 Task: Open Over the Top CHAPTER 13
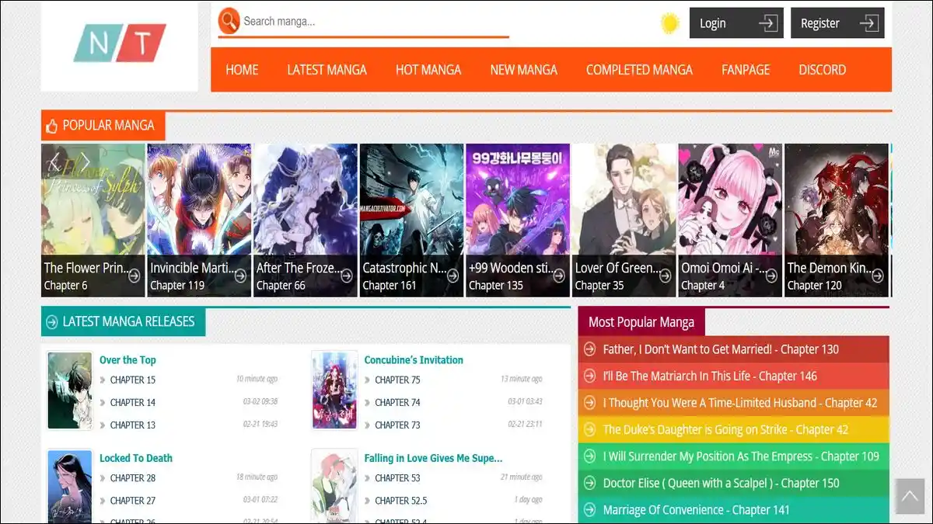(133, 425)
